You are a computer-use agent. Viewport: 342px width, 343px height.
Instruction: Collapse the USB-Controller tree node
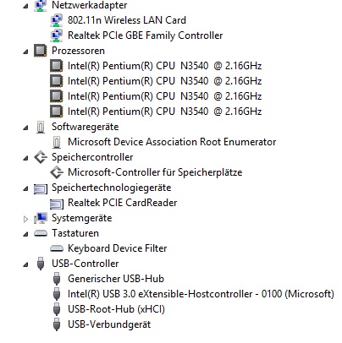click(x=25, y=264)
